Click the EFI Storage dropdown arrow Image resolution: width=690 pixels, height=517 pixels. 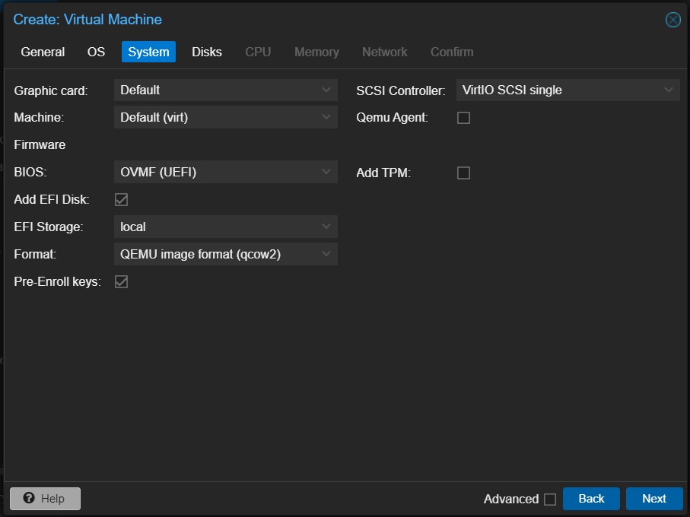(326, 227)
